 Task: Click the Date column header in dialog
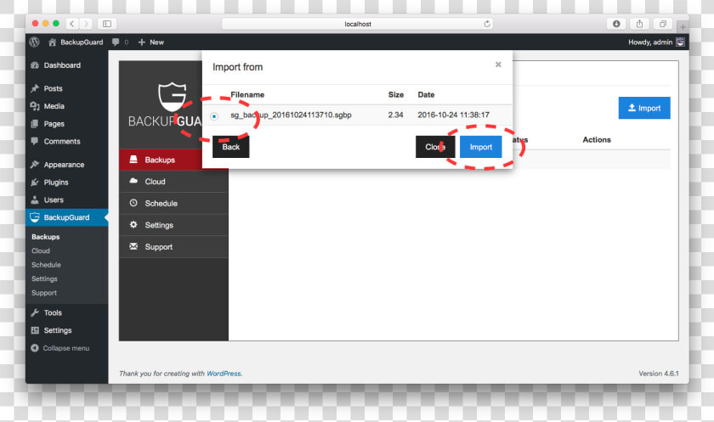(x=426, y=94)
